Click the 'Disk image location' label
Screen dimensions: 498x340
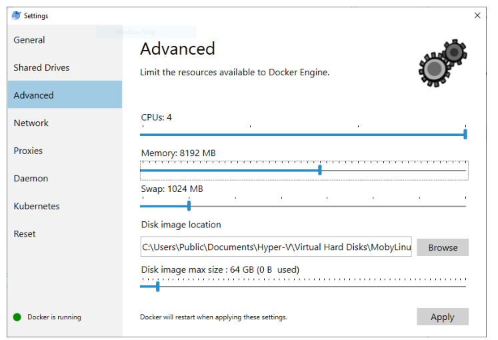coord(181,225)
